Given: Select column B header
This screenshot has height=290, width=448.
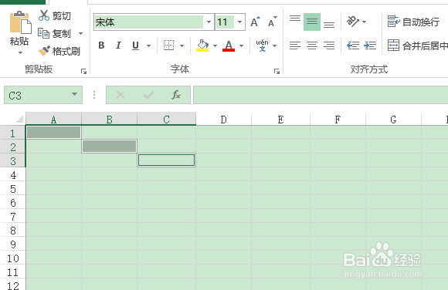Looking at the screenshot, I should [x=109, y=119].
